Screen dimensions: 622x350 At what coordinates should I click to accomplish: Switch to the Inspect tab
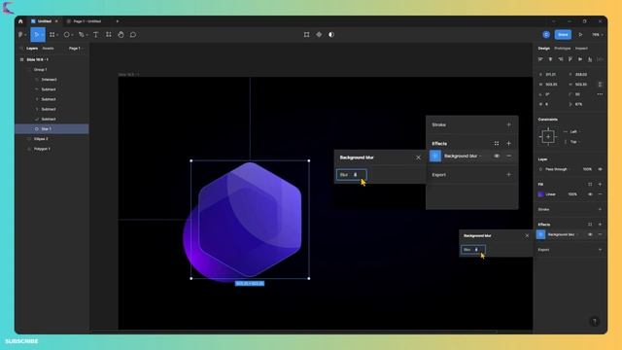pyautogui.click(x=581, y=49)
